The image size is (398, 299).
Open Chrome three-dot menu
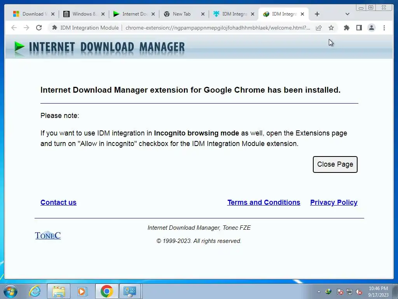[384, 28]
